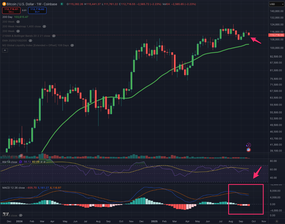Click the 2024 label on the time axis
This screenshot has height=224, width=285.
point(19,221)
